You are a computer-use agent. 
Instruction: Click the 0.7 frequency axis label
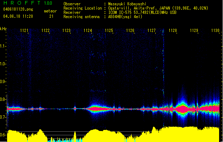pos(2,117)
